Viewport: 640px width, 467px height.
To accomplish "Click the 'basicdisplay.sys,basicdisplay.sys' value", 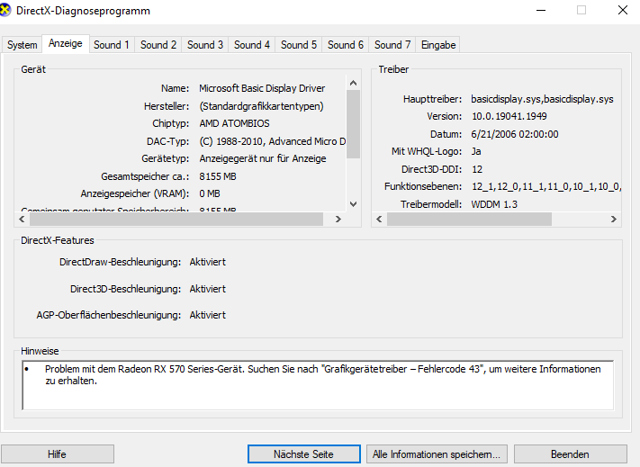I will (x=542, y=99).
